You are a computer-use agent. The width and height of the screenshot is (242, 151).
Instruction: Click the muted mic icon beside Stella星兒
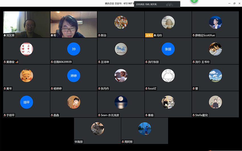[193, 115]
